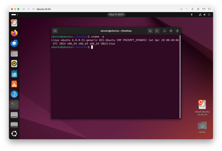Minimize the terminal window
The image size is (222, 151).
(x=164, y=31)
